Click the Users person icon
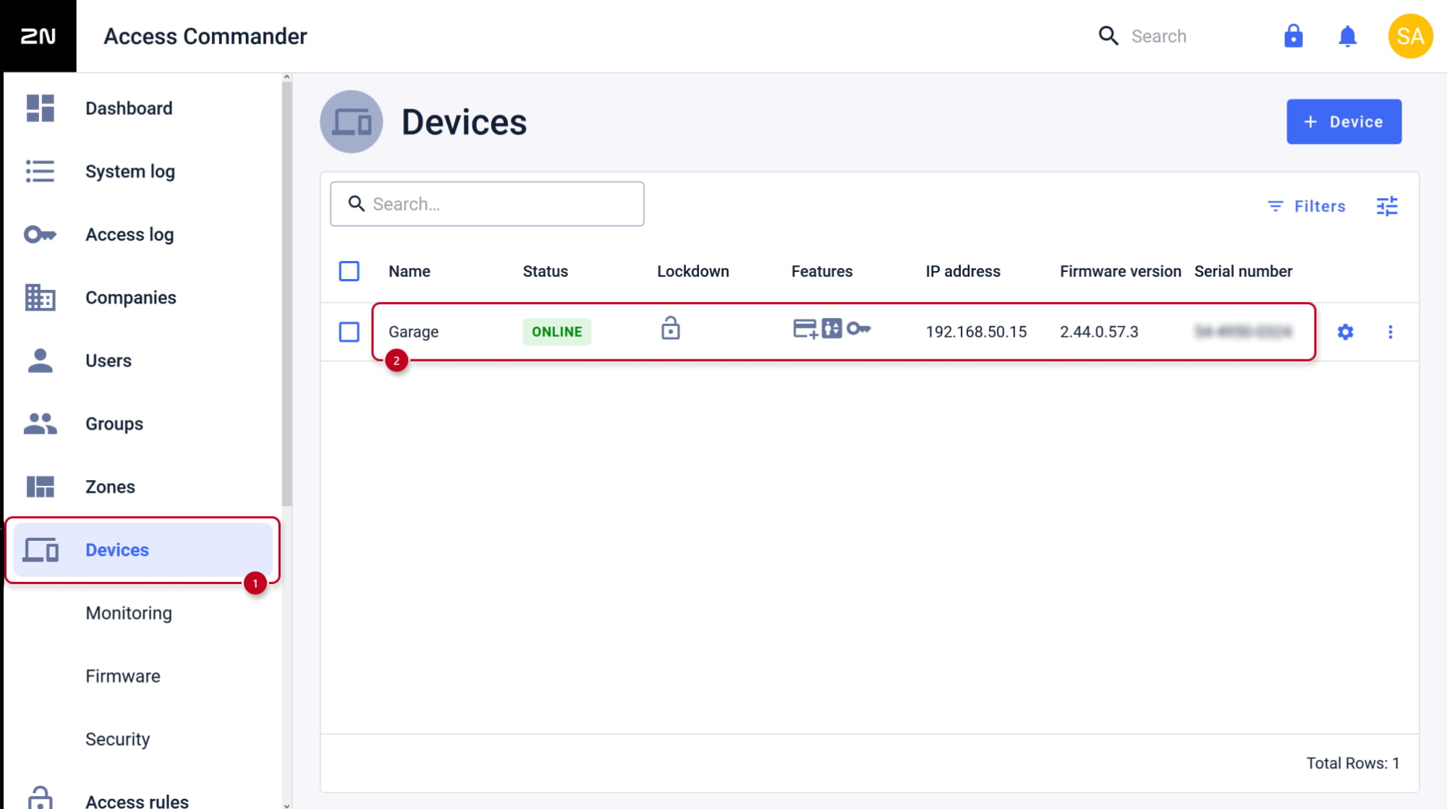 pos(40,360)
